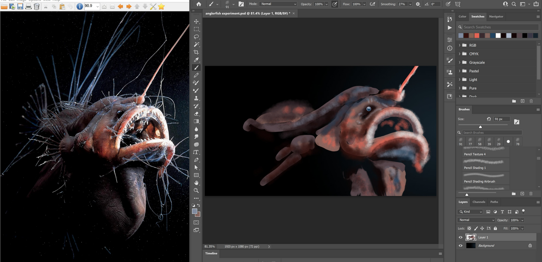
Task: Pick the coral red swatch
Action: (x=477, y=35)
